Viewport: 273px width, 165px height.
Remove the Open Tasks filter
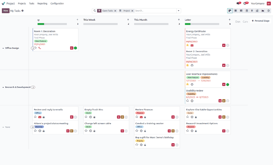(115, 11)
